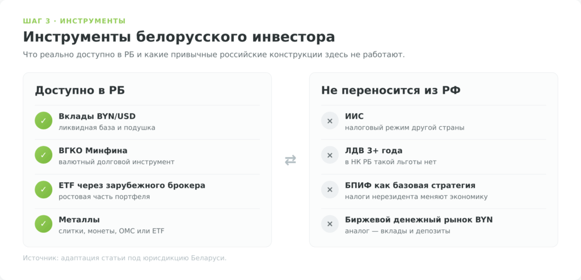The image size is (581, 280).
Task: Click the cross icon beside ЛДВ 3+ года
Action: pos(330,155)
